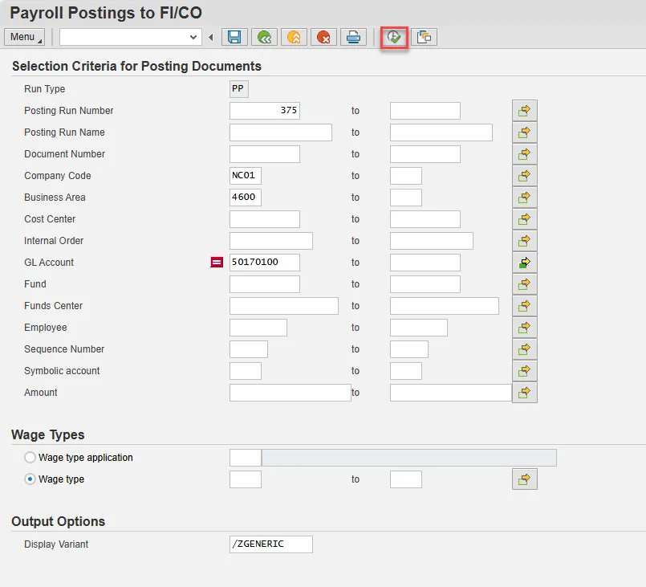Screen dimensions: 646x587
Task: Click the Business Area field containing 4600
Action: click(246, 198)
